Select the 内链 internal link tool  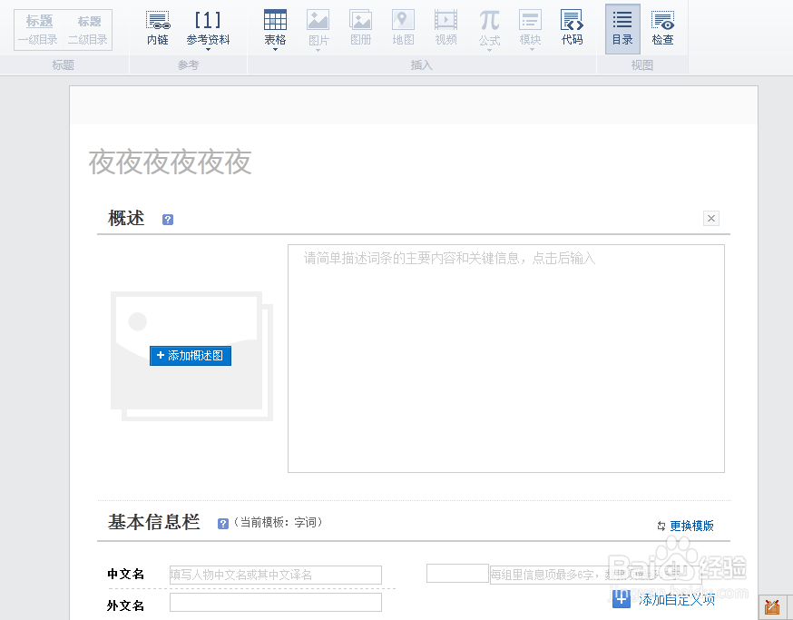(x=157, y=27)
